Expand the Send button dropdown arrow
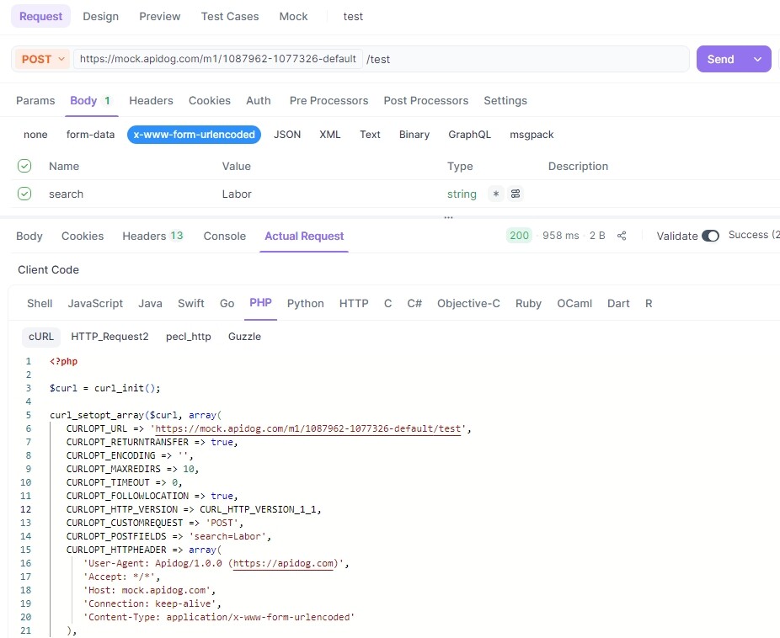This screenshot has width=780, height=638. [x=757, y=59]
